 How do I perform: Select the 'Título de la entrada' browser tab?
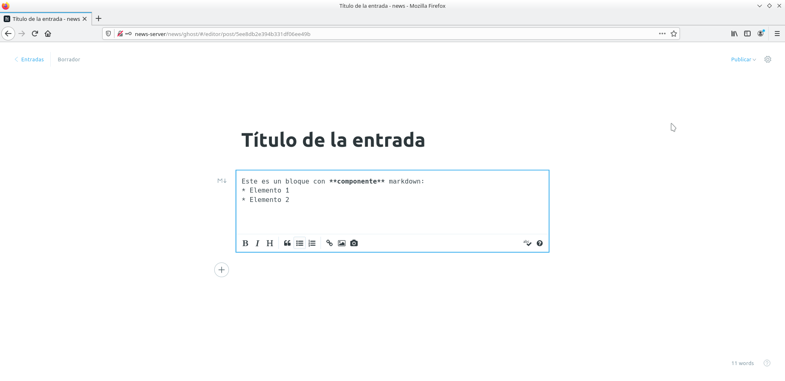coord(46,19)
